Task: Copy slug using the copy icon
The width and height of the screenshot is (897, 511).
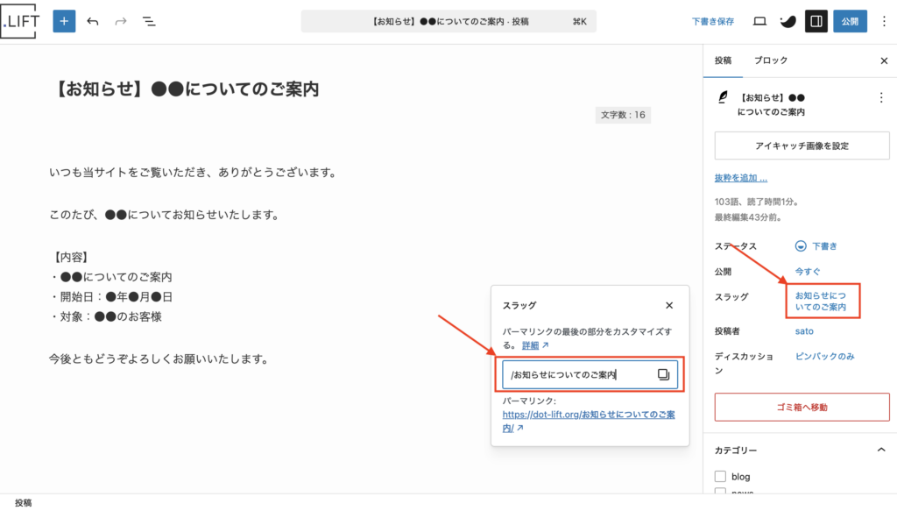Action: [x=663, y=375]
